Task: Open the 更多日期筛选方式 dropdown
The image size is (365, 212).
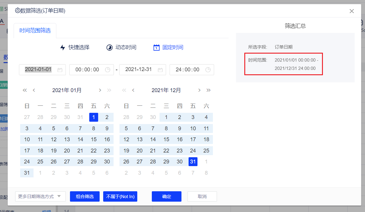Action: pyautogui.click(x=40, y=196)
